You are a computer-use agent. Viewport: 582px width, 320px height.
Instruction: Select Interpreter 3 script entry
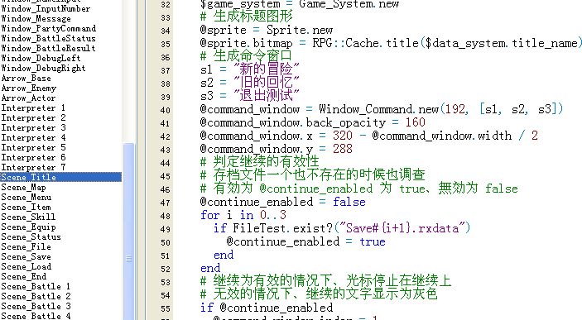pos(33,128)
